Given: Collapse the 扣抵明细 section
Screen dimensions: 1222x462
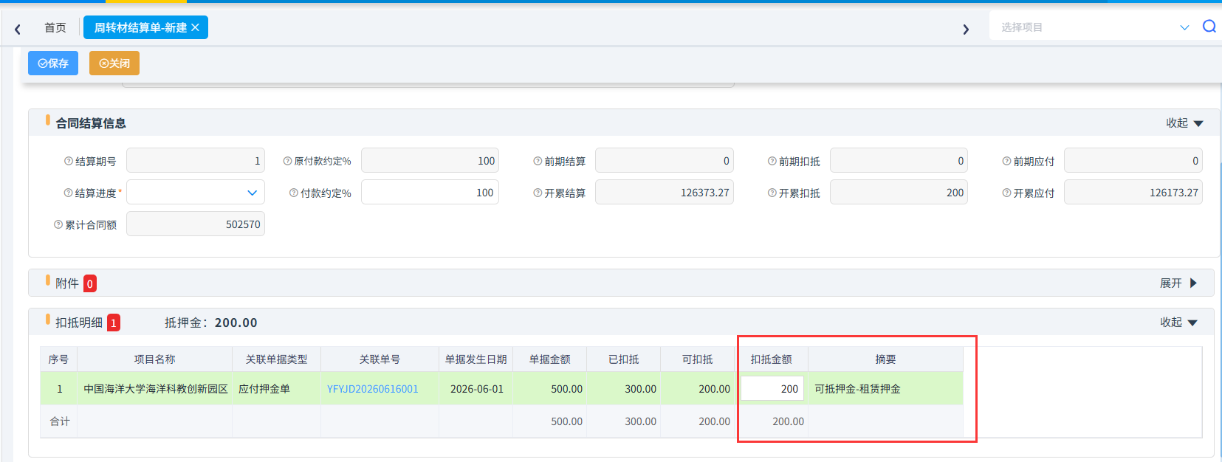Looking at the screenshot, I should click(1178, 323).
